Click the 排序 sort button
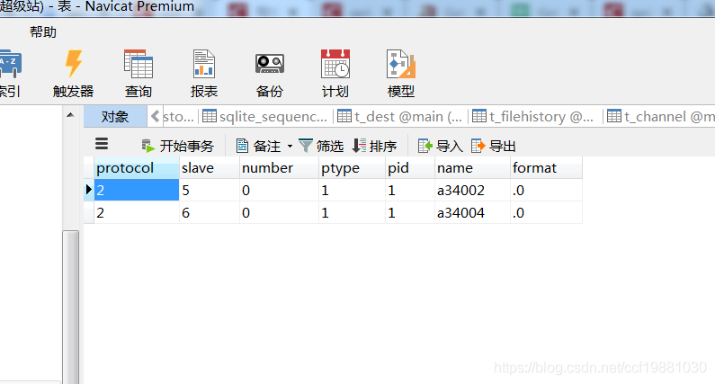Screen dimensions: 715x384 [374, 146]
